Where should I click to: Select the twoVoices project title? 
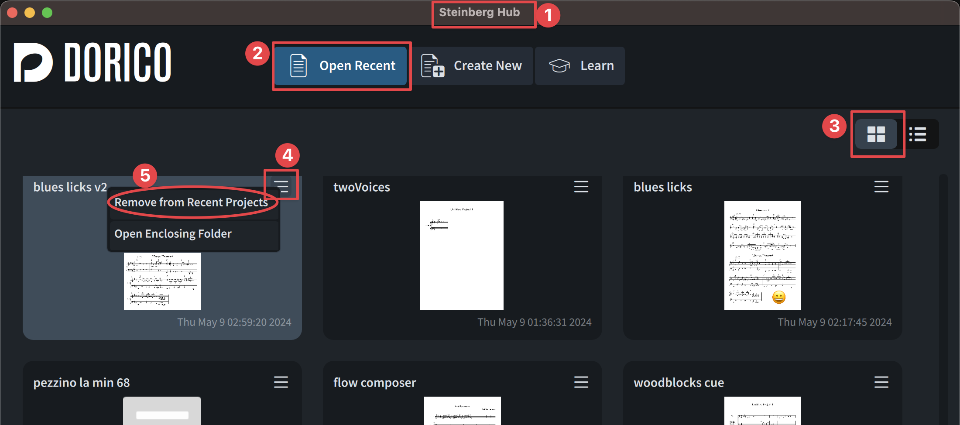(x=362, y=187)
